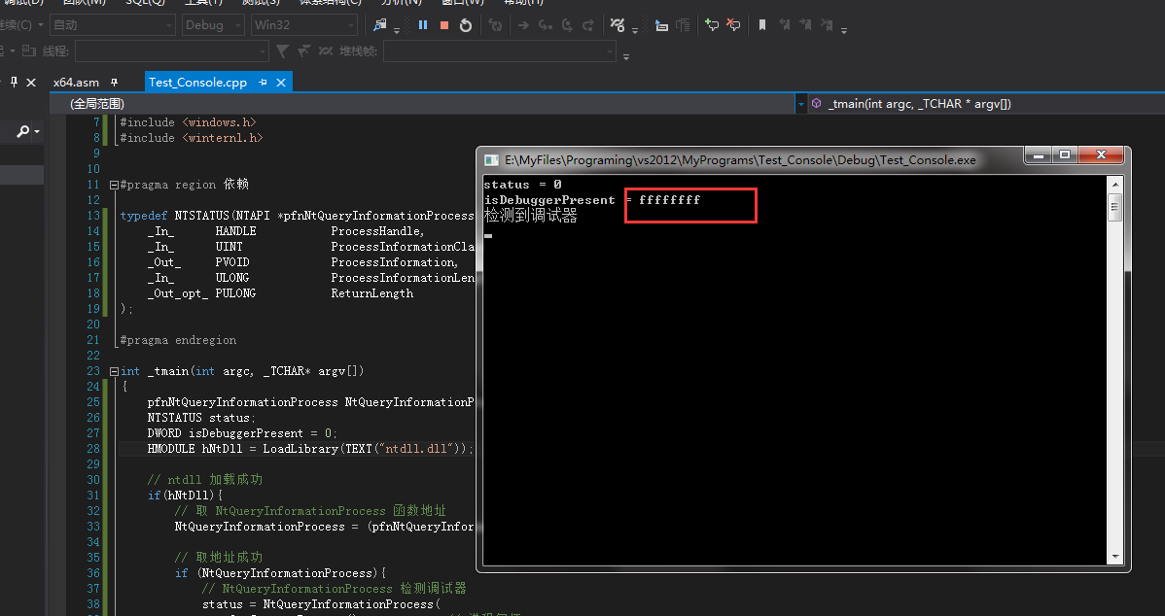Restart the debugging session
1165x616 pixels.
[x=467, y=25]
